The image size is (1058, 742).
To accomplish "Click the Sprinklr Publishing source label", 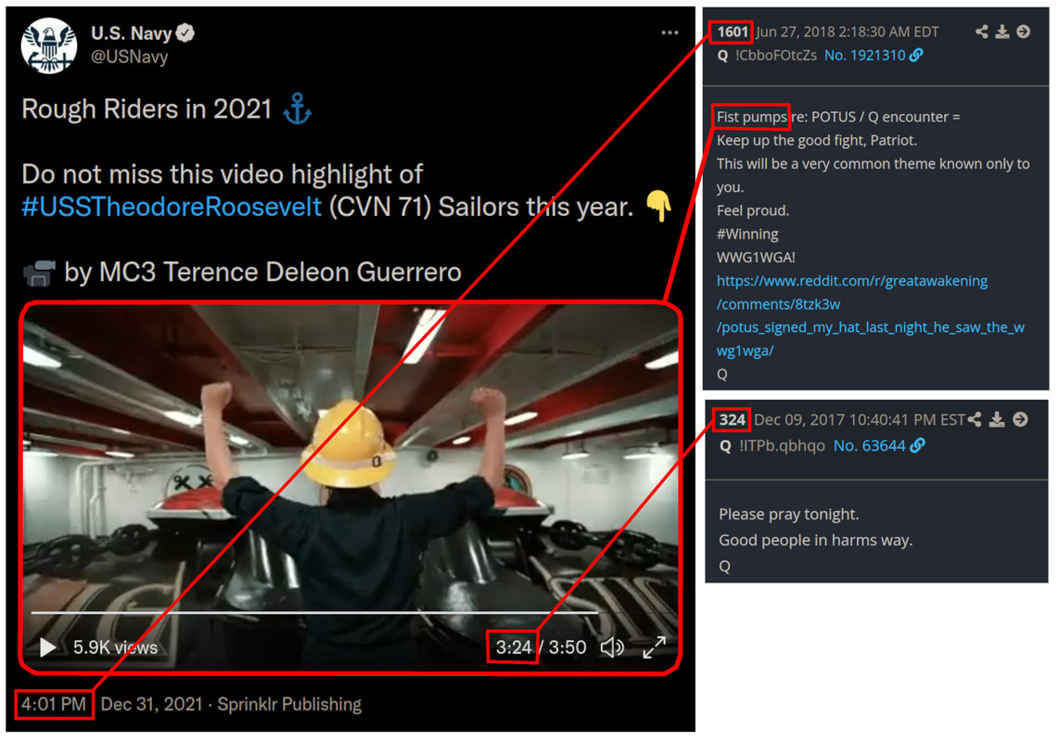I will point(289,704).
